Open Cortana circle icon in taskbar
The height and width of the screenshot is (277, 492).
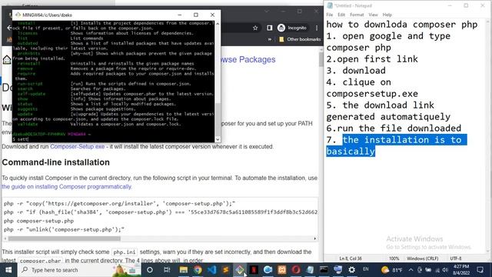pyautogui.click(x=150, y=270)
